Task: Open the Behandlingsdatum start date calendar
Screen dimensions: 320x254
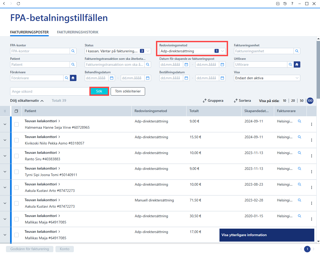Action: point(112,78)
